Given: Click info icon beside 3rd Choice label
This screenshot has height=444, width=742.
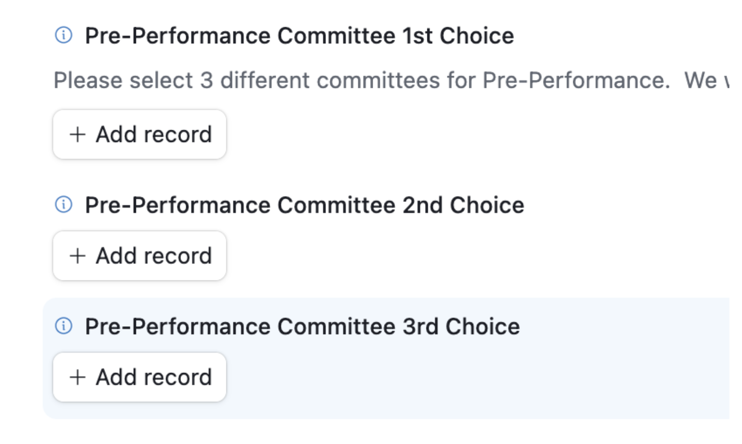Looking at the screenshot, I should 64,326.
